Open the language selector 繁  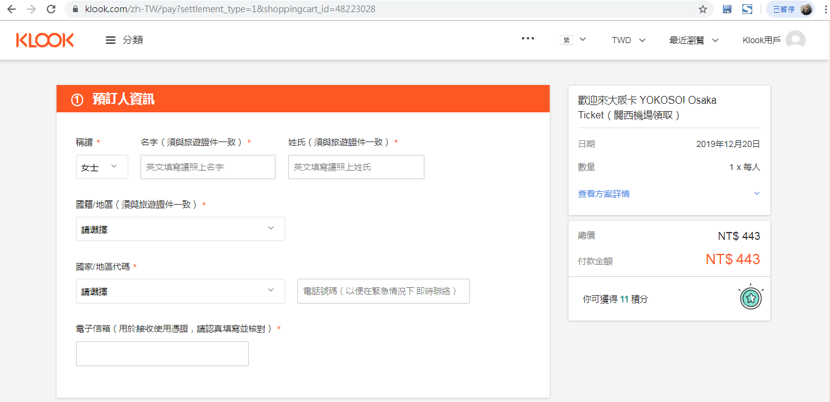573,40
